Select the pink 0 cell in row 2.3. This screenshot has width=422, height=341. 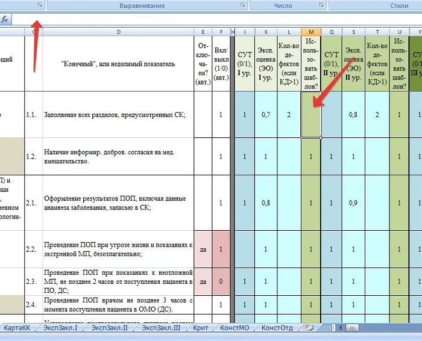(221, 281)
